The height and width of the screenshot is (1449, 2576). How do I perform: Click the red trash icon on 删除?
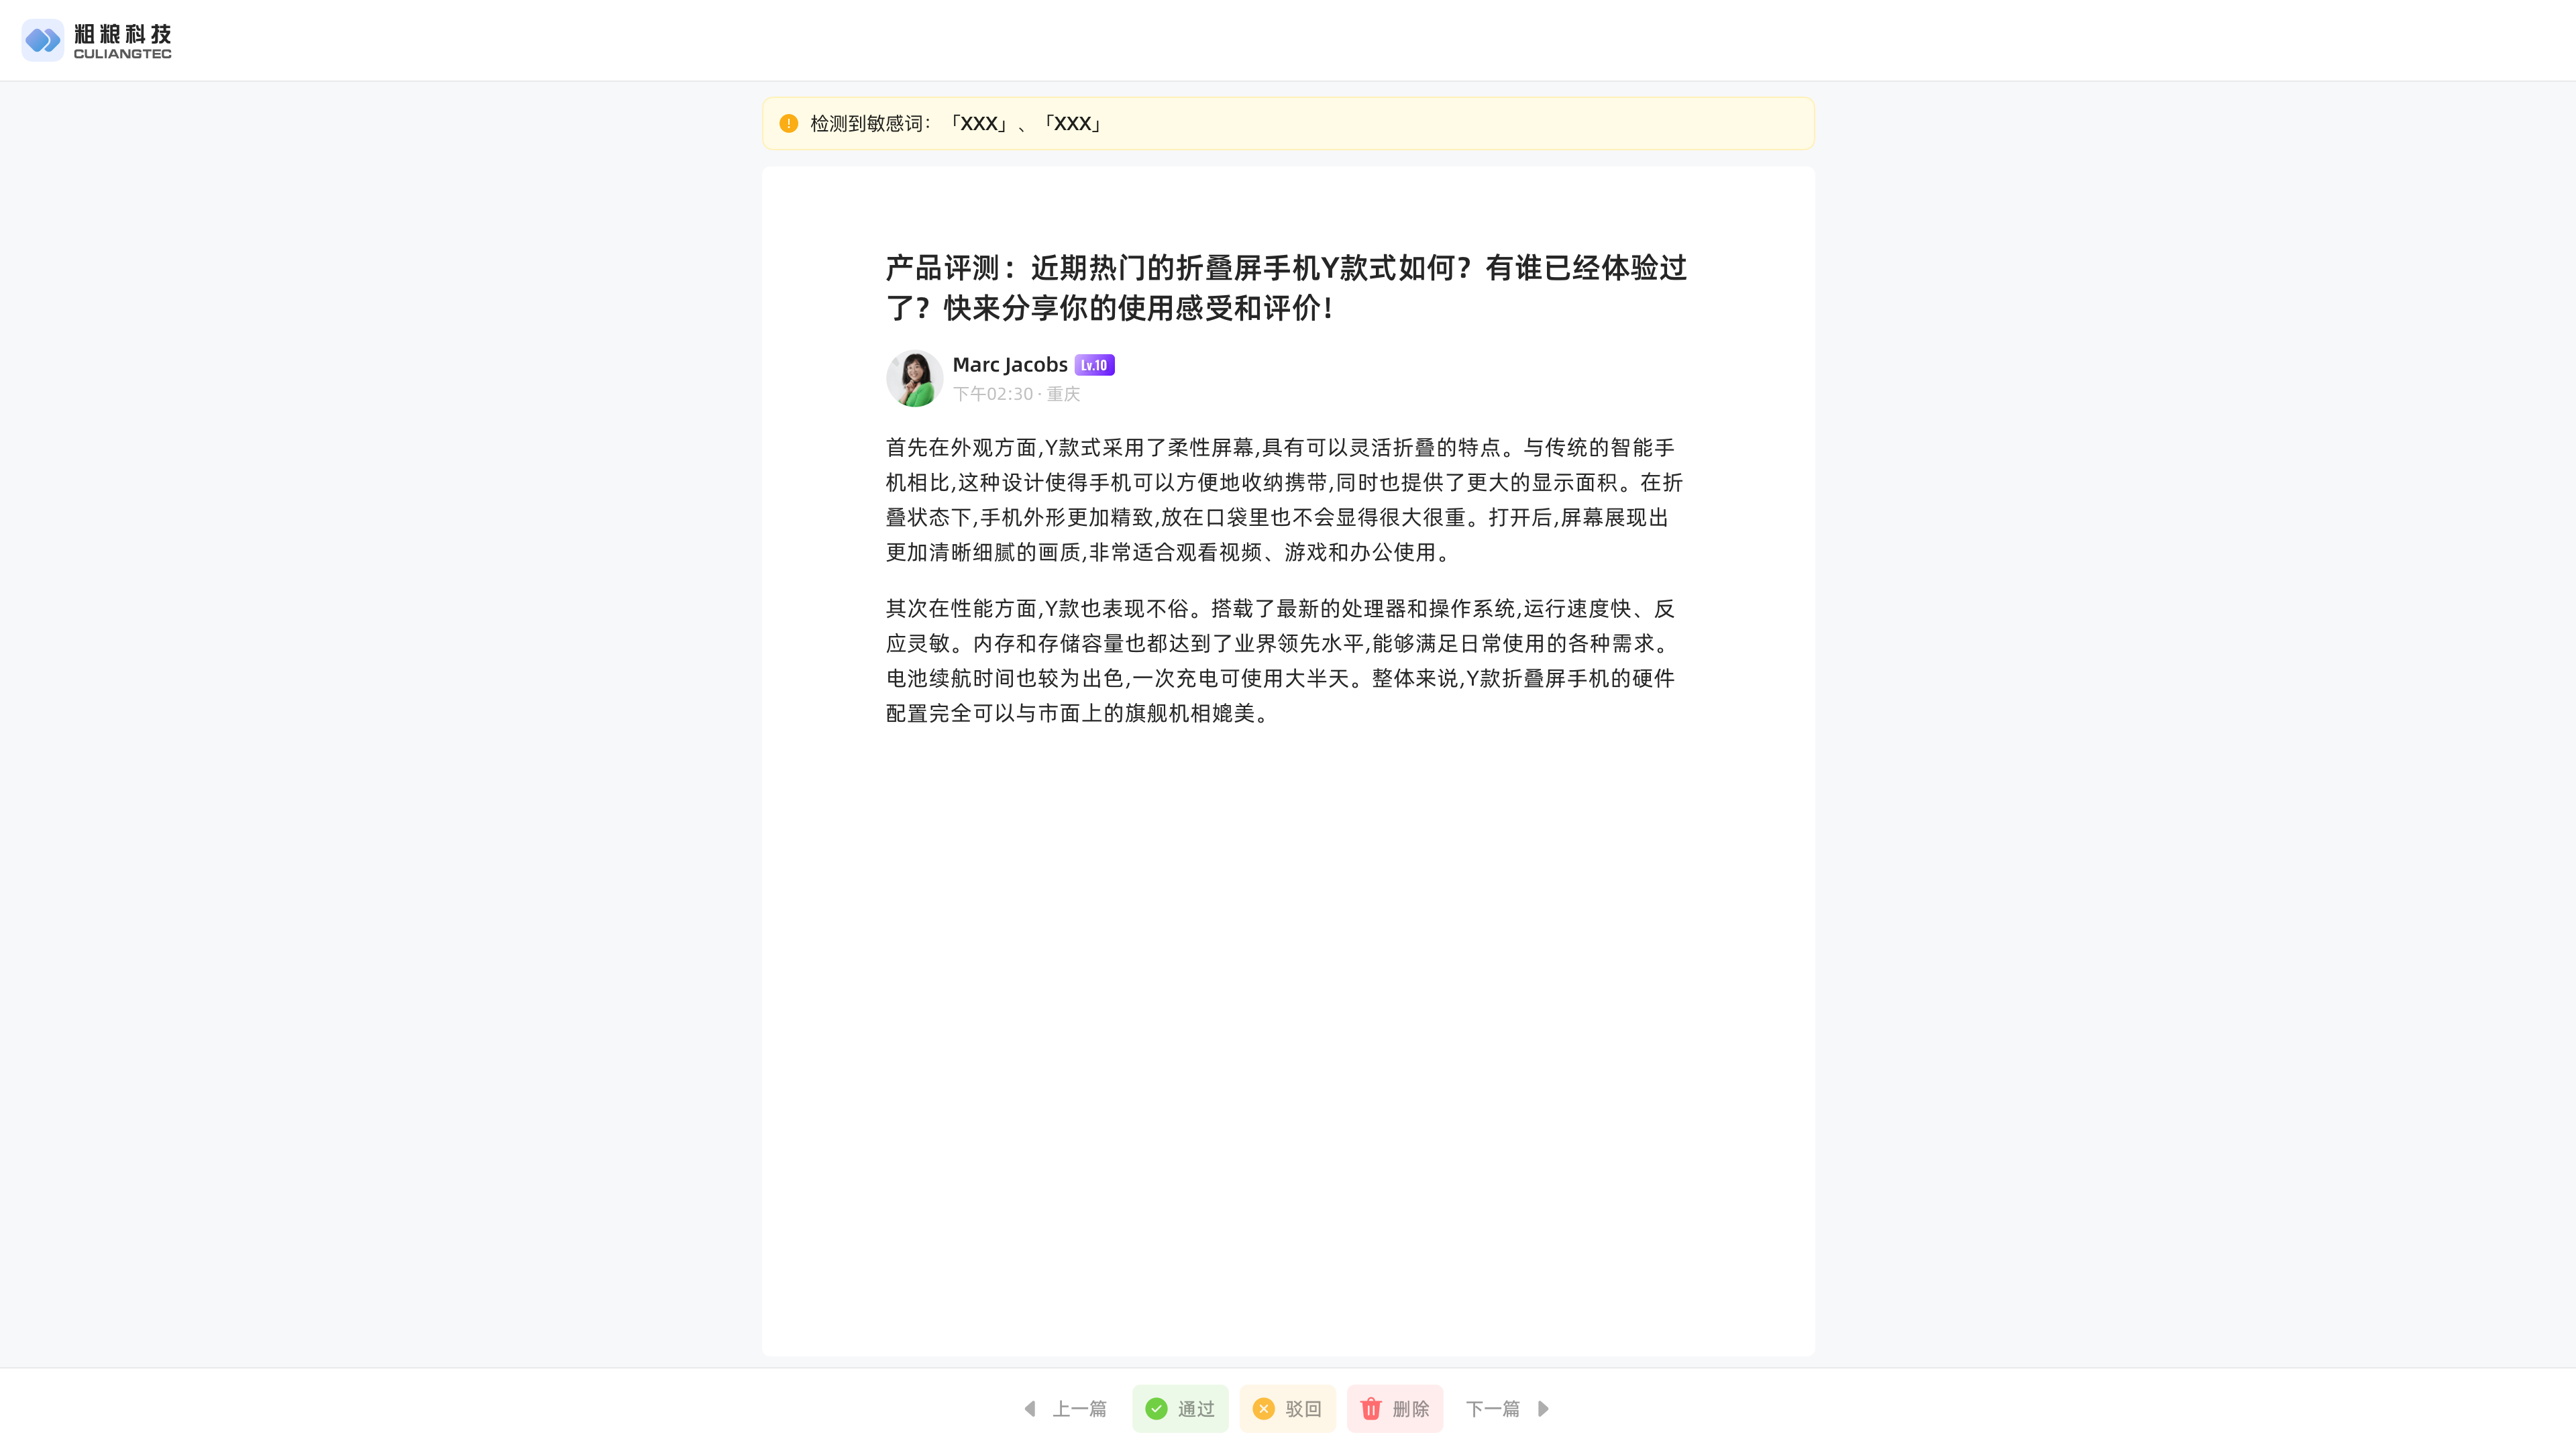[x=1370, y=1408]
